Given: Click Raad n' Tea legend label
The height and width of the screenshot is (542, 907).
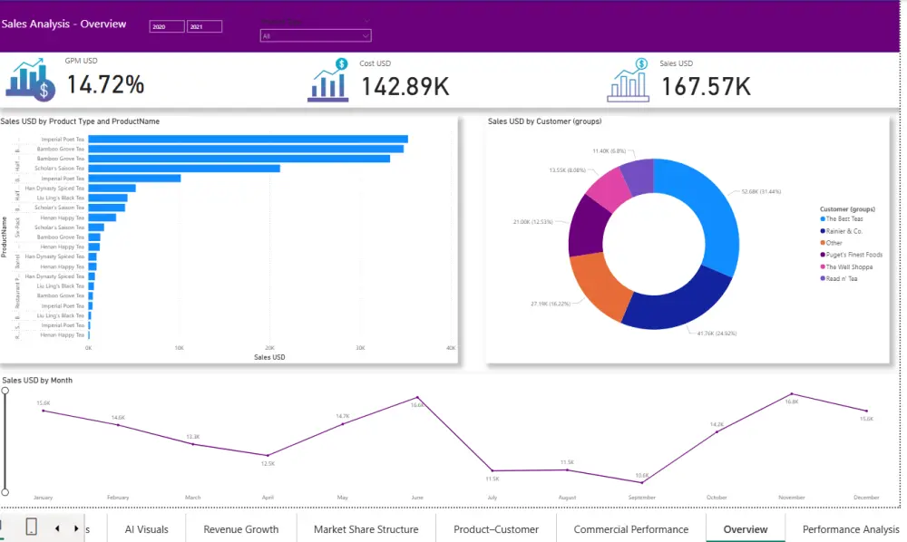Looking at the screenshot, I should (x=842, y=278).
